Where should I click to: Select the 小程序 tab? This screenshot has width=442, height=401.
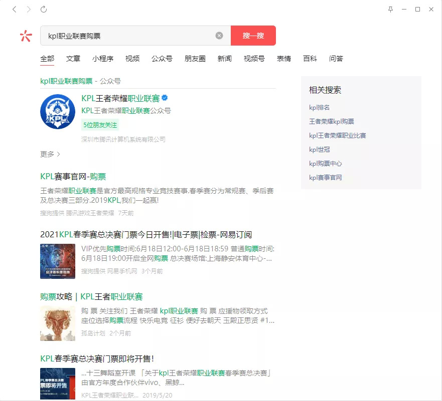pyautogui.click(x=103, y=59)
